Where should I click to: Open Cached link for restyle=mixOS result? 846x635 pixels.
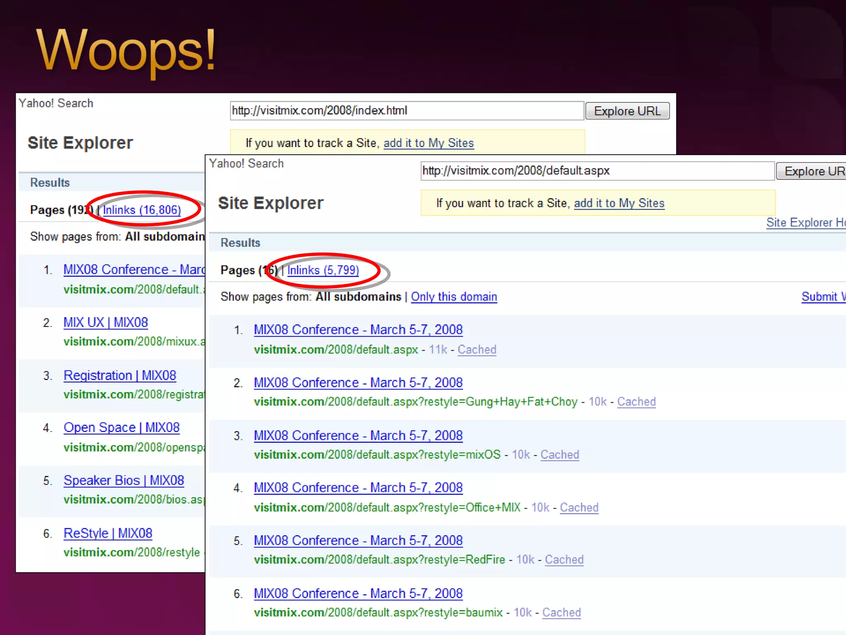(559, 455)
